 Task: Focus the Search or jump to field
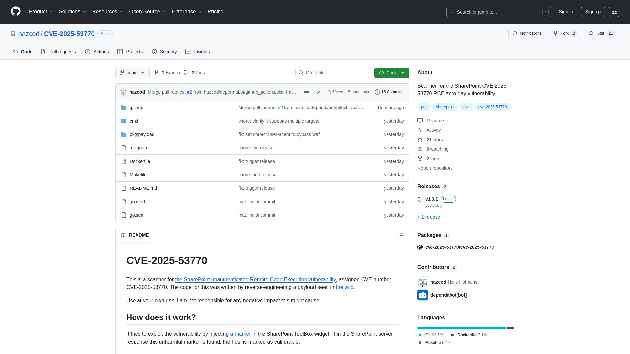(x=498, y=12)
